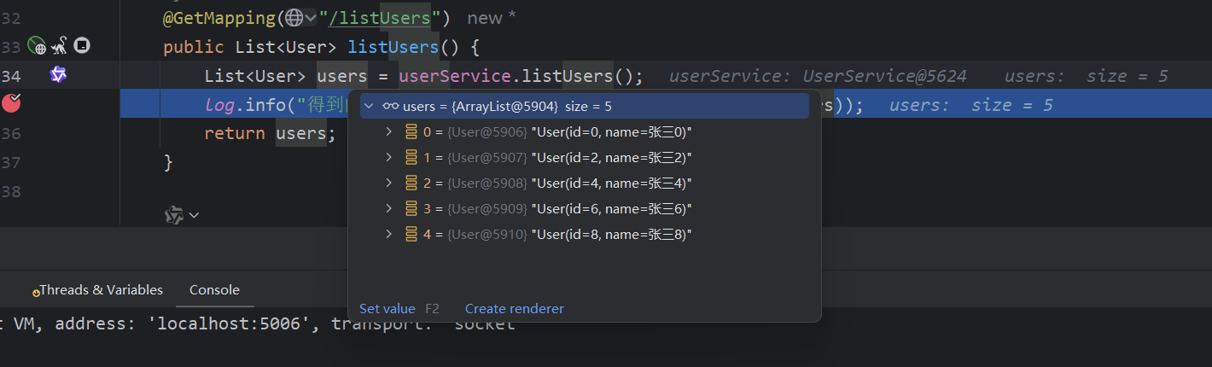Screen dimensions: 1212x367
Task: Expand element 0 User@5906
Action: (389, 131)
